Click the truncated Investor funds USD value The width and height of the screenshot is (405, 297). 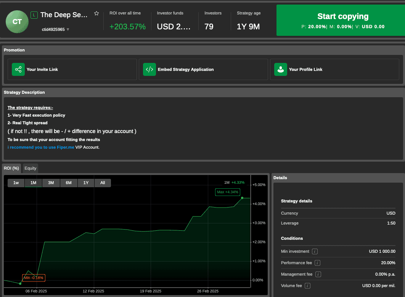pos(174,27)
